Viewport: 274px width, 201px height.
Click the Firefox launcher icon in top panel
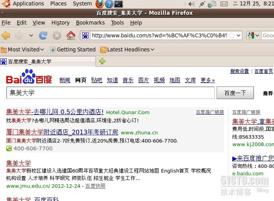pos(100,4)
